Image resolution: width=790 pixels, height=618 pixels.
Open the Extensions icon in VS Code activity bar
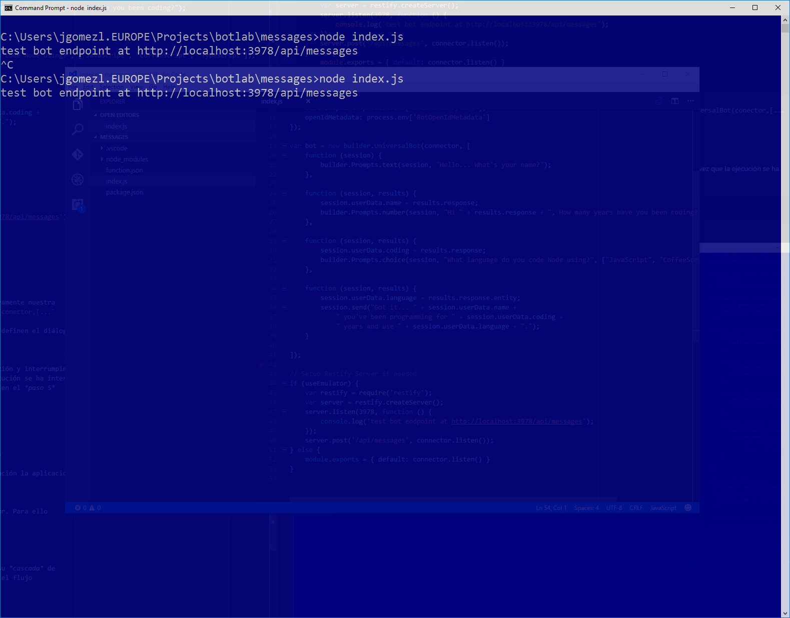coord(78,204)
